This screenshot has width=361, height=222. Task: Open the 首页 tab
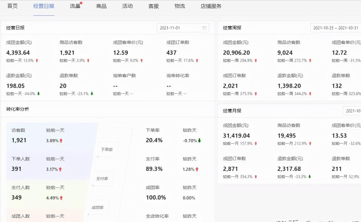tap(12, 6)
